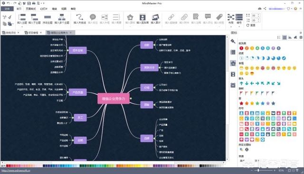Image resolution: width=304 pixels, height=174 pixels.
Task: Switch to the Page Style ribbon tab
Action: point(31,9)
